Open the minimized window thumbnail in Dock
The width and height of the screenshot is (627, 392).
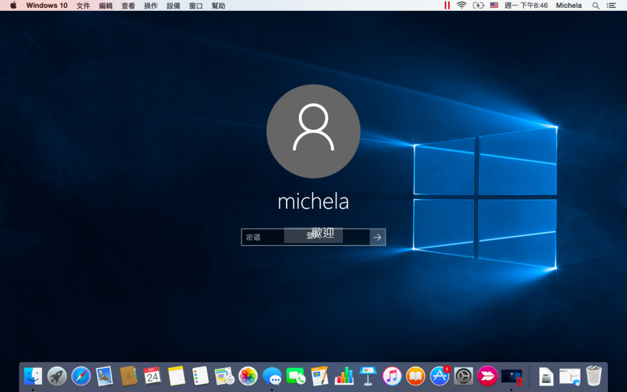point(570,377)
